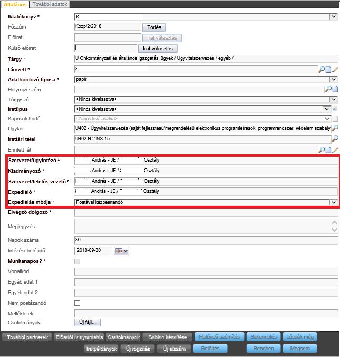
Task: Click Új alszám button
Action: (x=174, y=349)
